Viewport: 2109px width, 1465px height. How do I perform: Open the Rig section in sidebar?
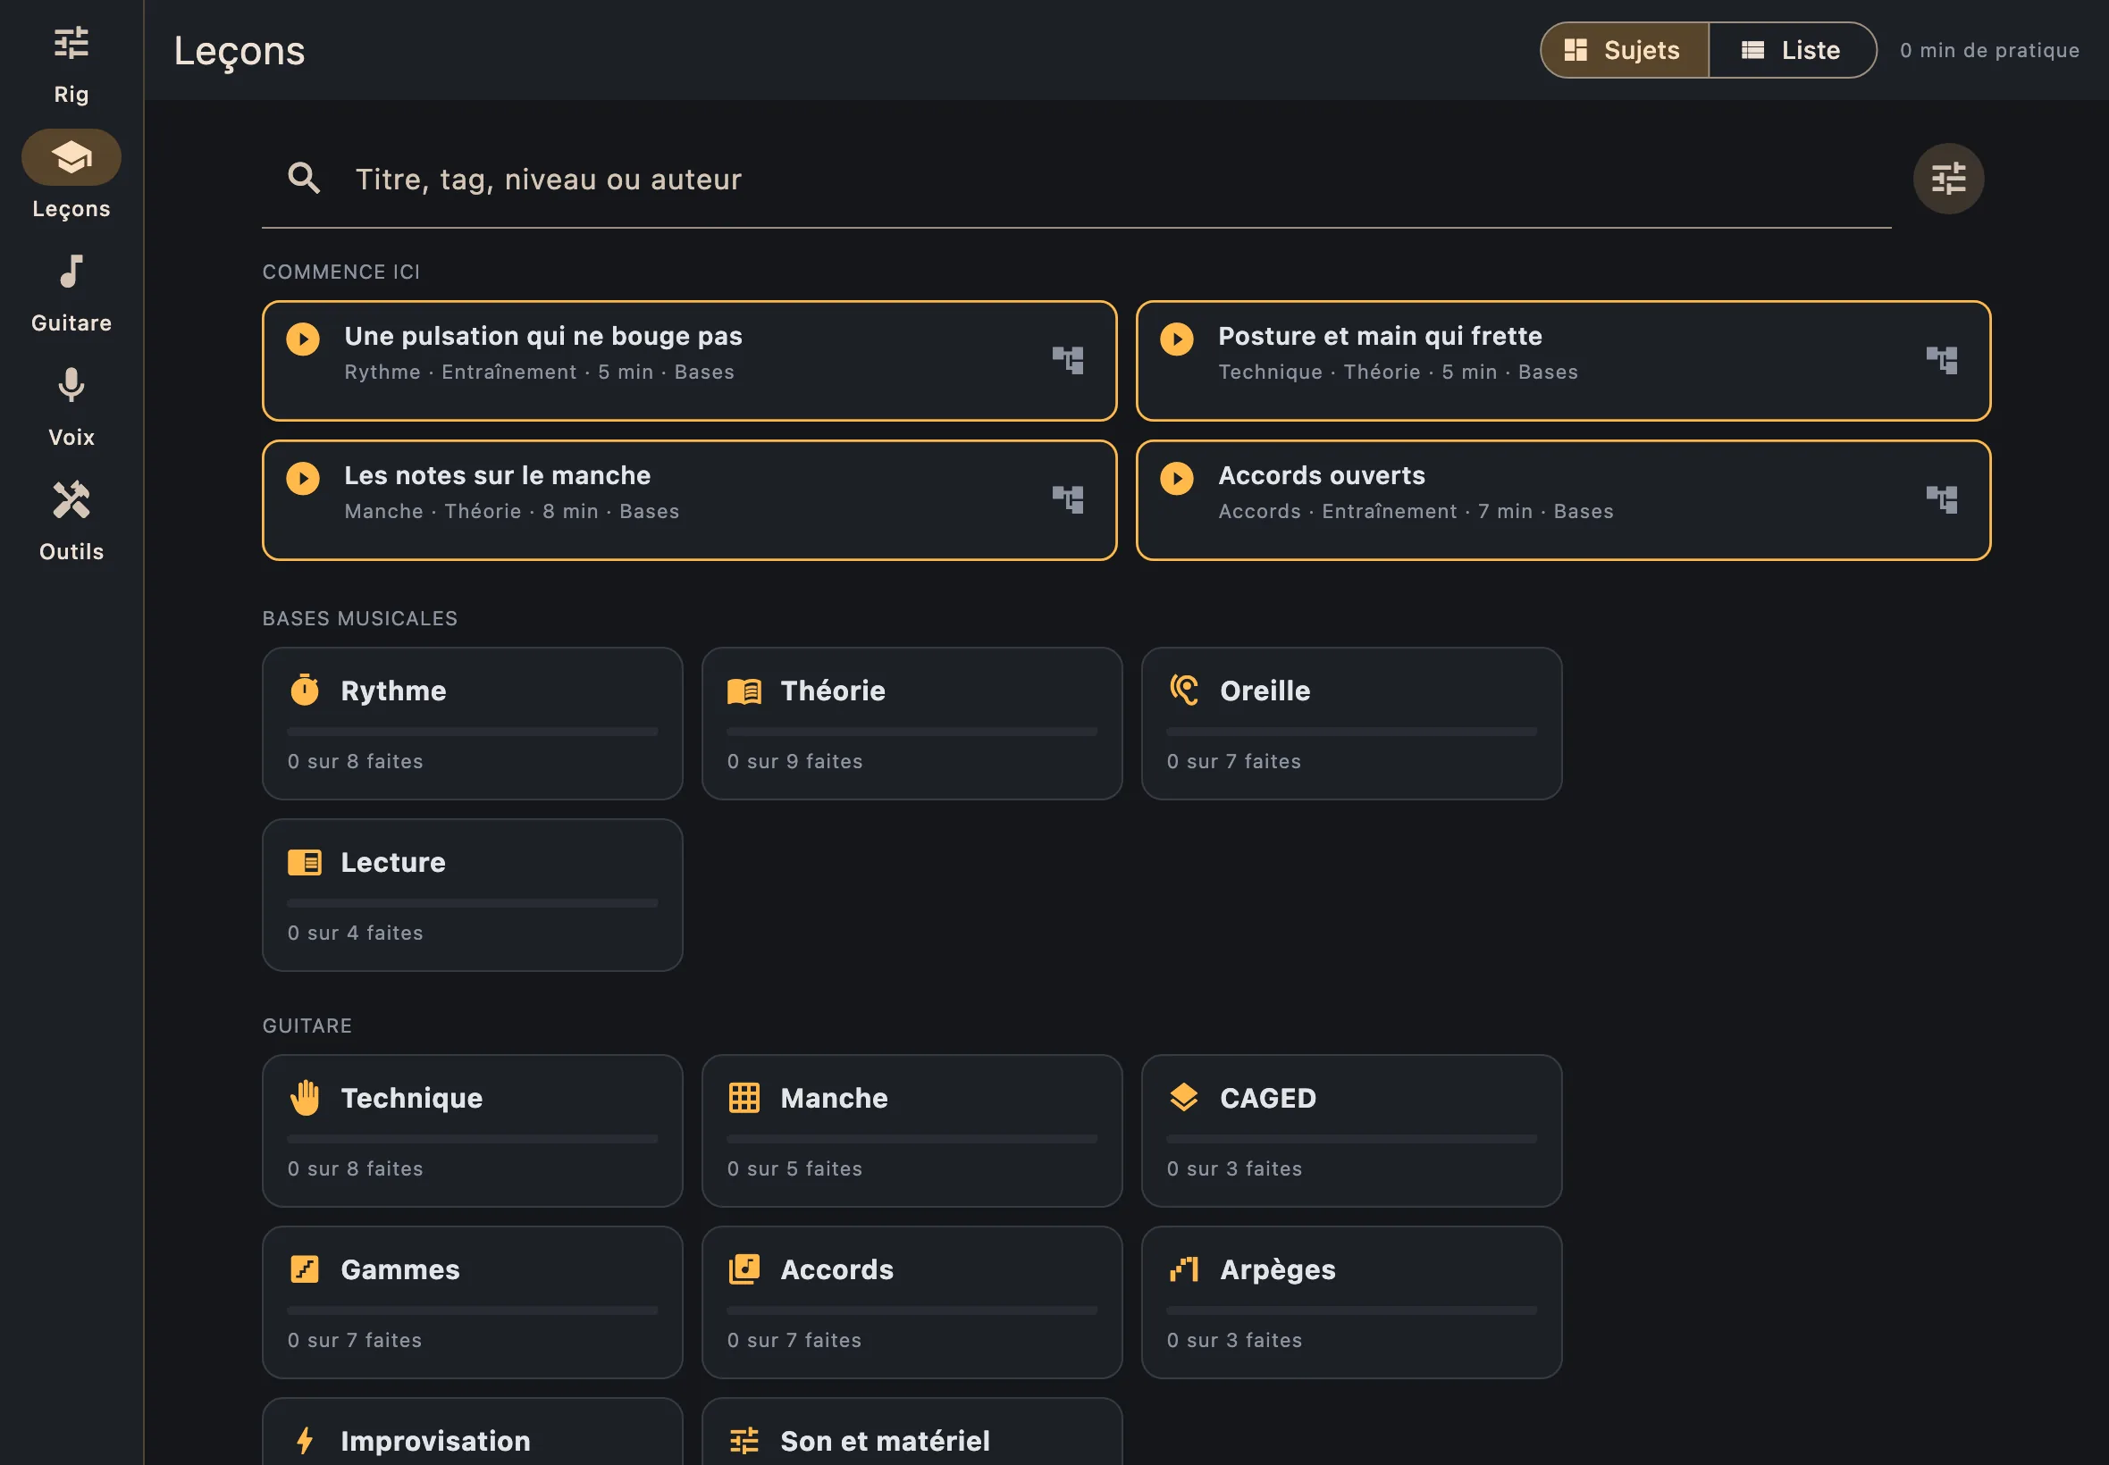[x=71, y=64]
